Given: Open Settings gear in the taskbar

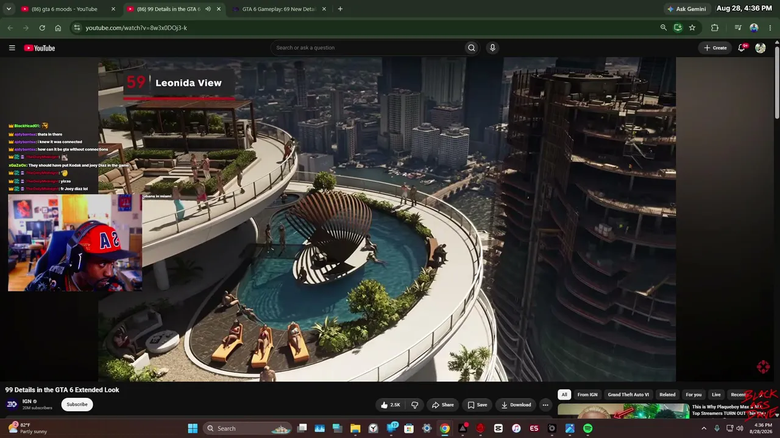Looking at the screenshot, I should pos(427,428).
